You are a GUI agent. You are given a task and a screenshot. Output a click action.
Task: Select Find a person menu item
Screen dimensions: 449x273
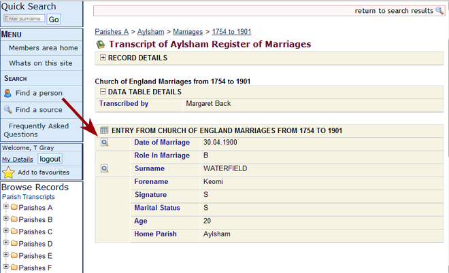point(39,93)
